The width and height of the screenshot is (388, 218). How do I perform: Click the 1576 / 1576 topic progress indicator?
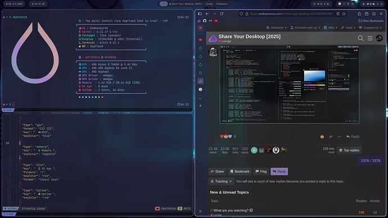tap(371, 161)
